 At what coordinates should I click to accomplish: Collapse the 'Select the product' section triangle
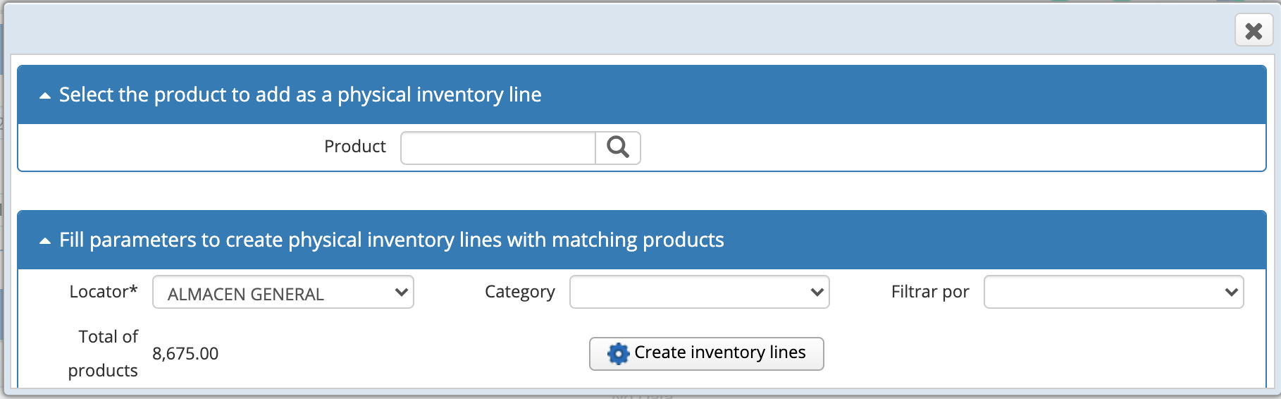[x=45, y=96]
